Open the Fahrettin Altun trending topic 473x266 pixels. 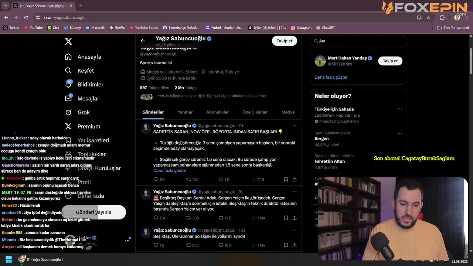pyautogui.click(x=330, y=161)
